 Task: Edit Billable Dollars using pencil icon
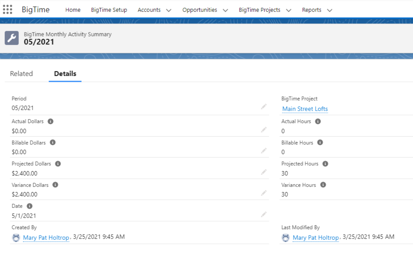[264, 151]
